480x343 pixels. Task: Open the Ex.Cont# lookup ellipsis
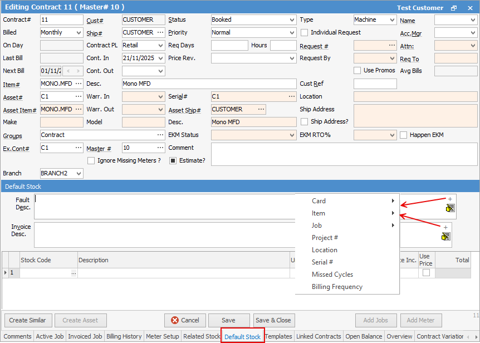pyautogui.click(x=79, y=148)
